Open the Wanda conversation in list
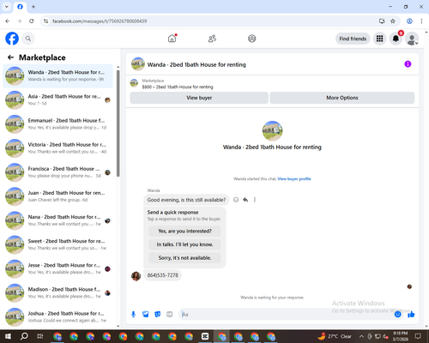The height and width of the screenshot is (343, 429). [57, 76]
